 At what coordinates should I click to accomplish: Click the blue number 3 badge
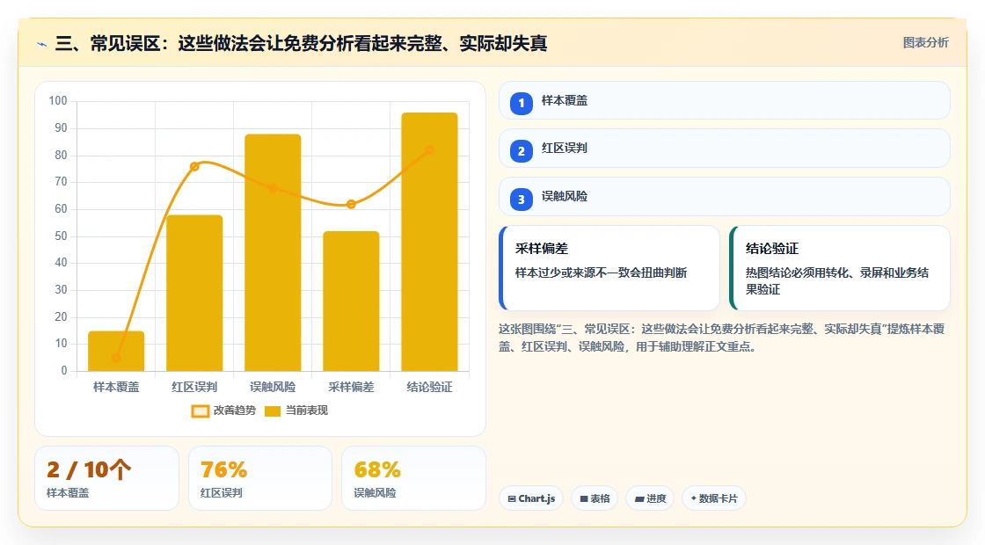pyautogui.click(x=522, y=200)
